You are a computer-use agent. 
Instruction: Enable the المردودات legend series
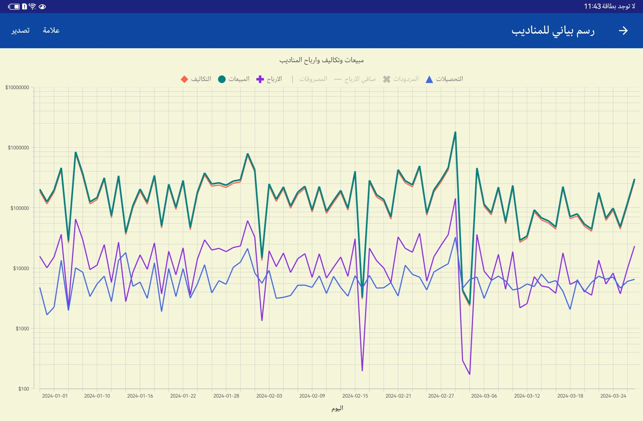coord(401,79)
